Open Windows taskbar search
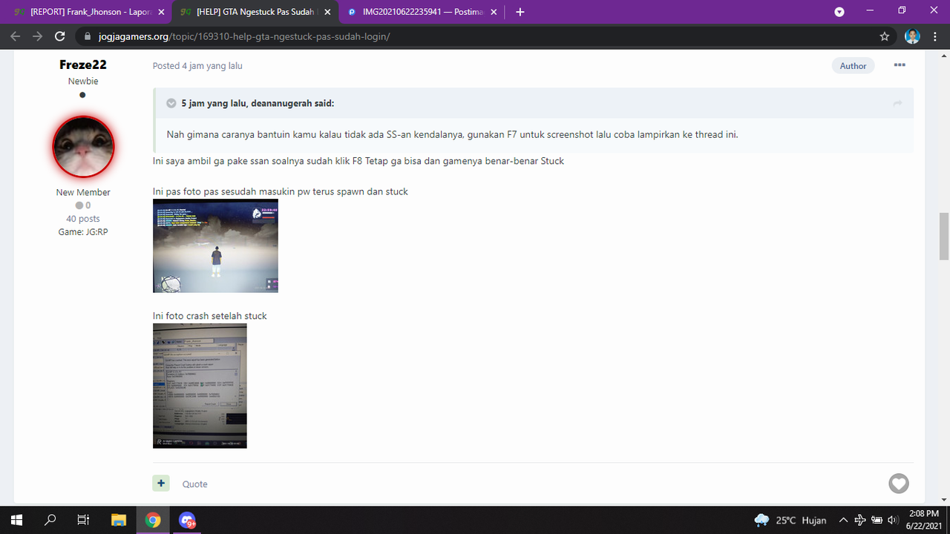The image size is (950, 534). pyautogui.click(x=50, y=520)
